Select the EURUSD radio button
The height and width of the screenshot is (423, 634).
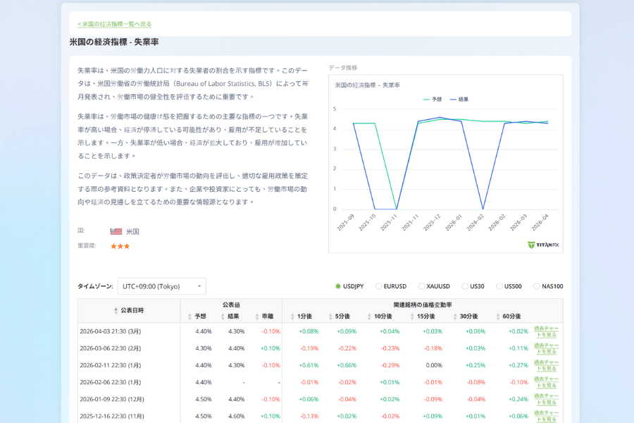[x=378, y=286]
